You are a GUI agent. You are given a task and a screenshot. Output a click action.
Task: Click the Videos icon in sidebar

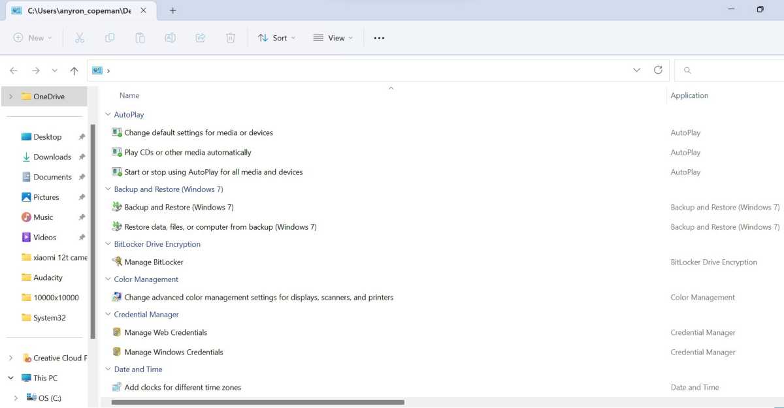click(x=26, y=237)
